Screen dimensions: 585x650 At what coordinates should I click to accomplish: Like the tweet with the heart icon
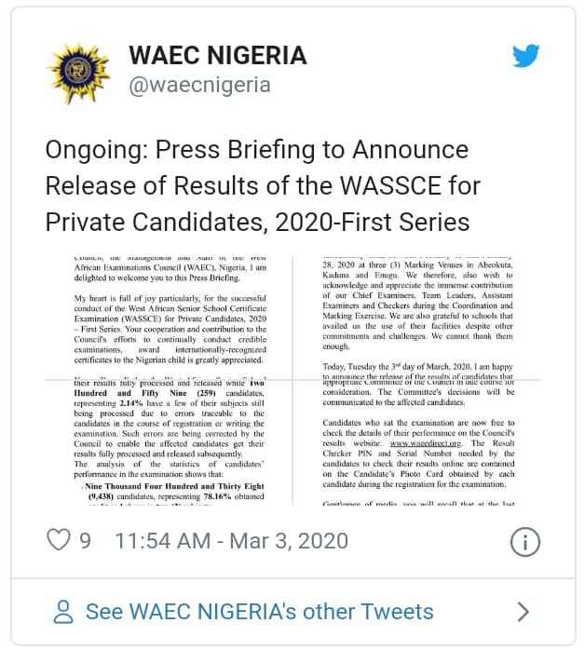pyautogui.click(x=59, y=540)
